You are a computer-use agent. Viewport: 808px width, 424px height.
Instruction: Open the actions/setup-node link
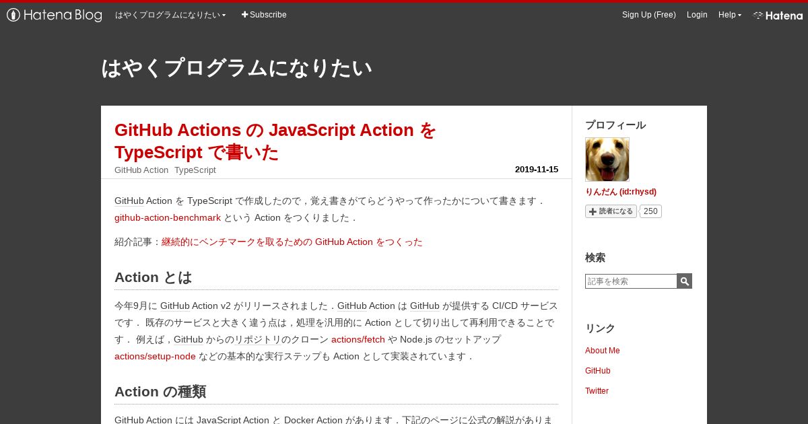coord(155,356)
